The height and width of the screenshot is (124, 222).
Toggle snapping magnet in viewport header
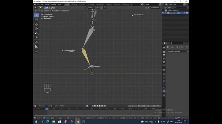[102, 8]
